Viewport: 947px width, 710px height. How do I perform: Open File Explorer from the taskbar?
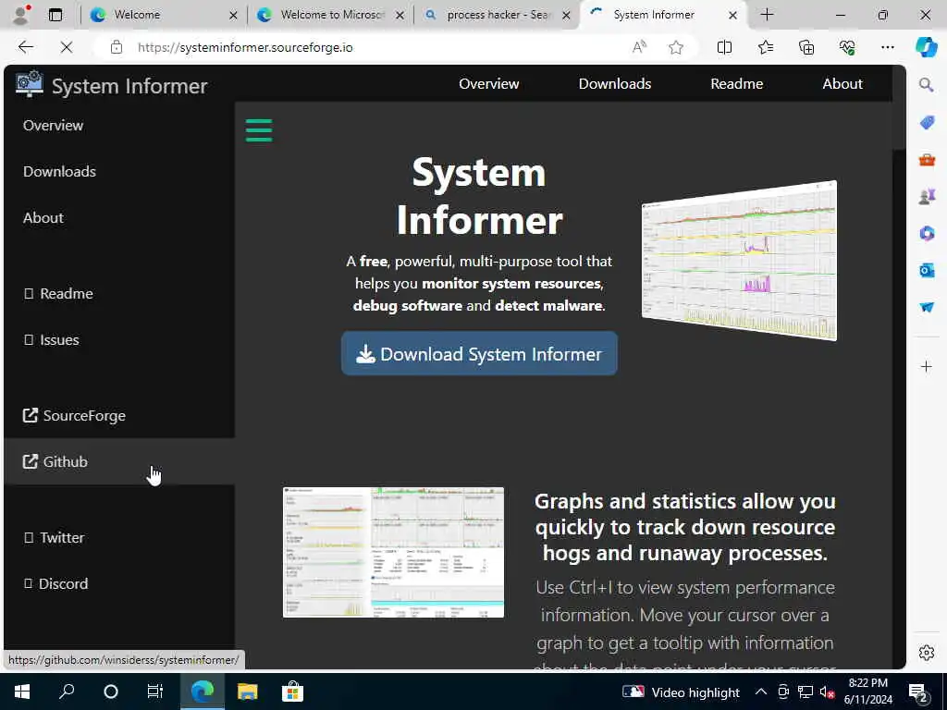click(247, 692)
